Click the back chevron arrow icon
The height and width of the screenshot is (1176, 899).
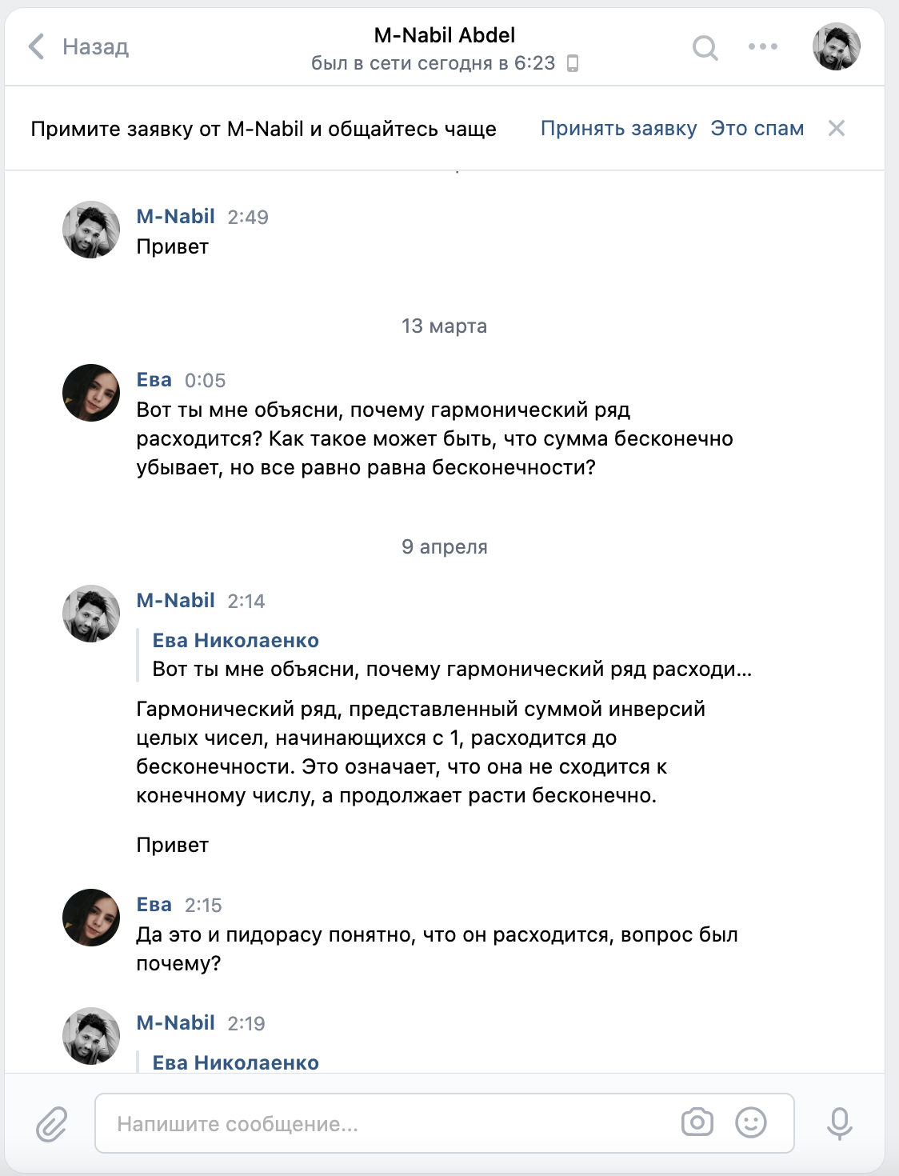36,46
